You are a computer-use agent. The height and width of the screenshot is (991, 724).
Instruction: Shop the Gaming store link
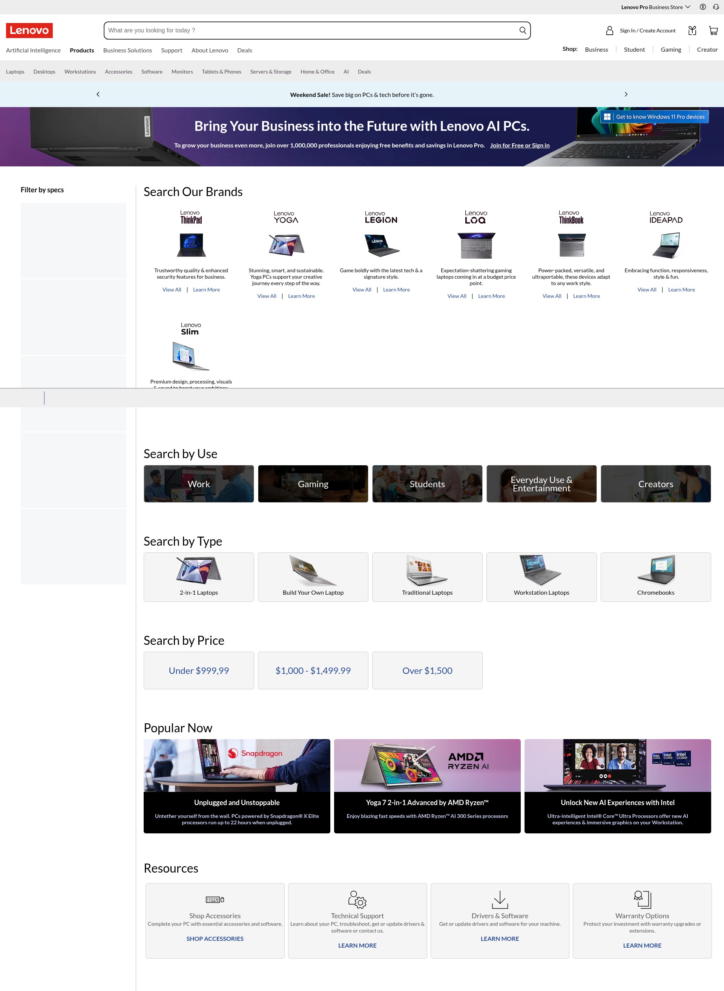point(671,49)
